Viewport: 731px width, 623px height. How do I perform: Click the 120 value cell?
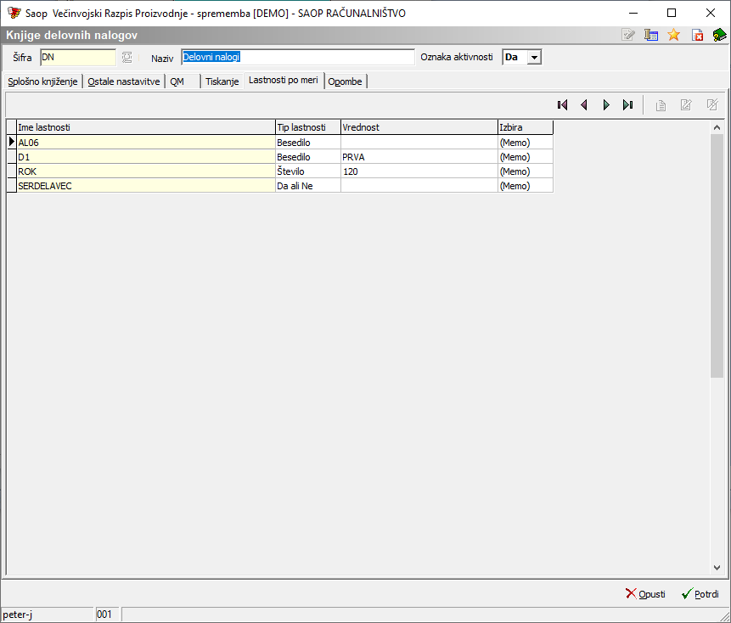419,171
